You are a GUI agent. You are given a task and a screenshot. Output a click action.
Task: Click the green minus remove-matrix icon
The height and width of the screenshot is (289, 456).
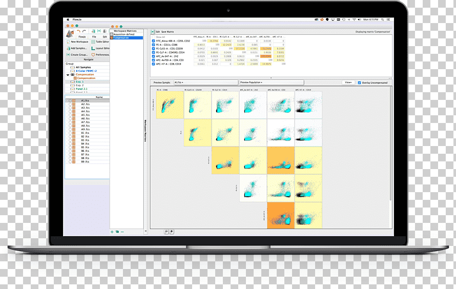click(x=122, y=232)
